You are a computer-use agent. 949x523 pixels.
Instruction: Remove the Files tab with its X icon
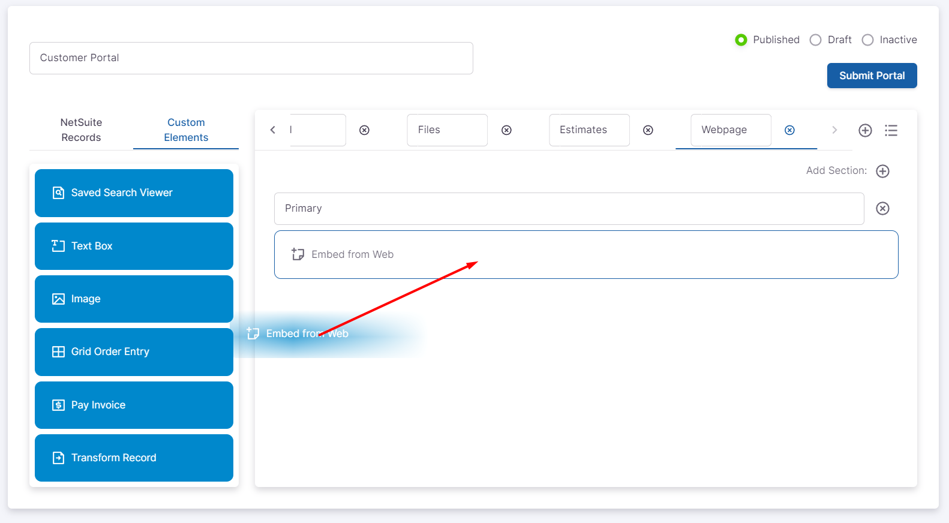(x=506, y=130)
